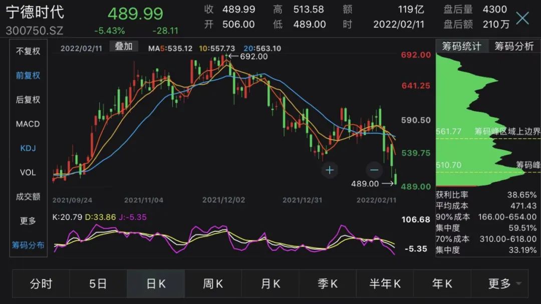Zoom in the chart with the plus icon
The width and height of the screenshot is (541, 304).
[x=330, y=170]
